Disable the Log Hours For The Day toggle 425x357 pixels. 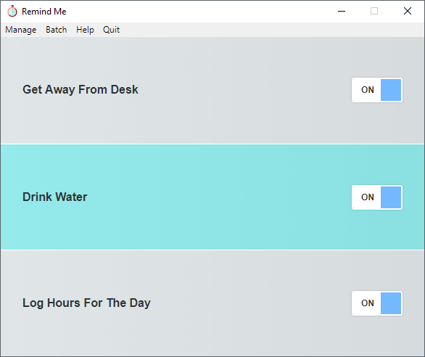pos(377,303)
